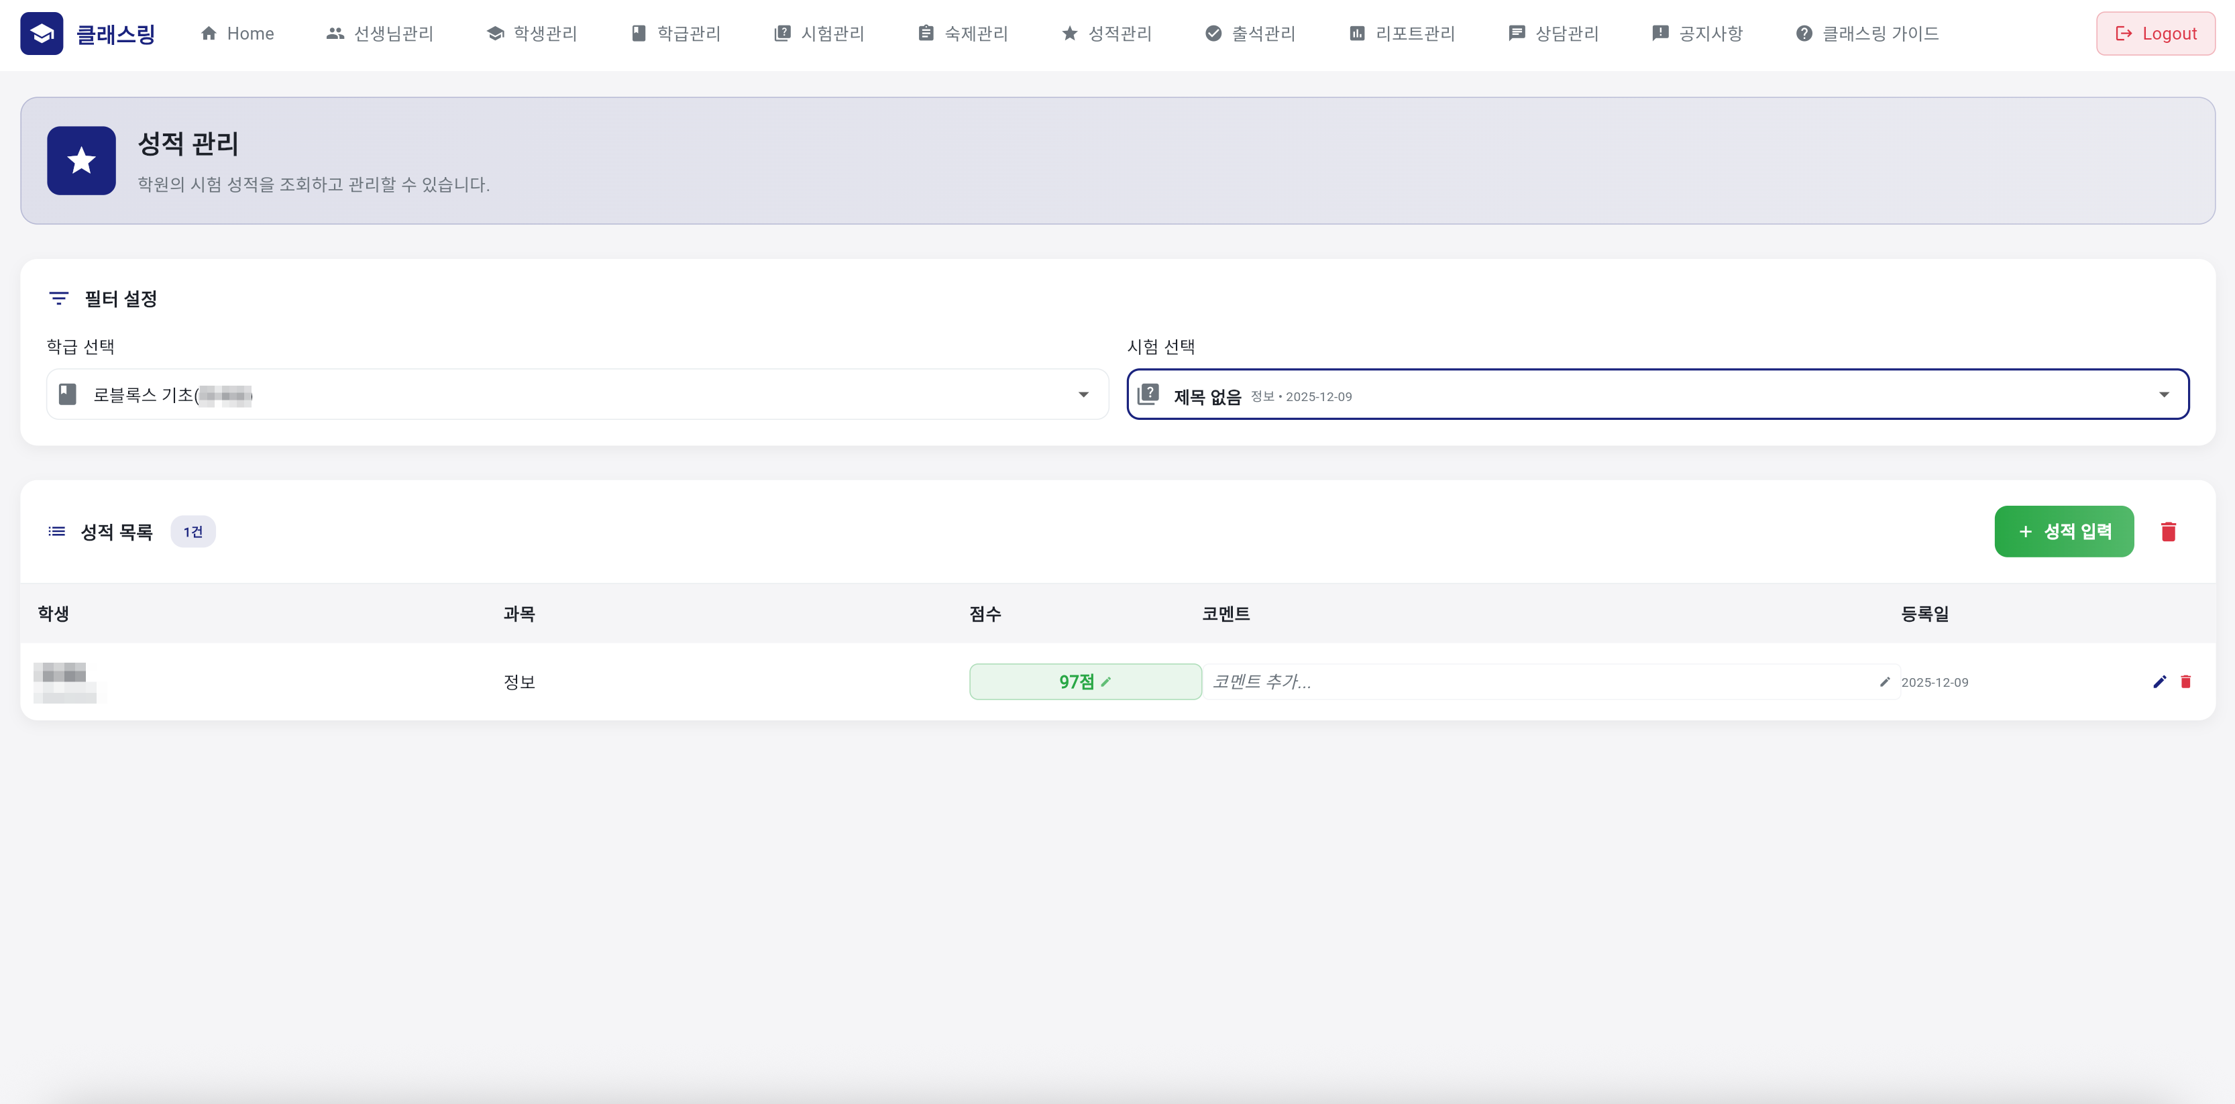Click the list icon next to 성적 목록
Image resolution: width=2235 pixels, height=1104 pixels.
click(56, 532)
